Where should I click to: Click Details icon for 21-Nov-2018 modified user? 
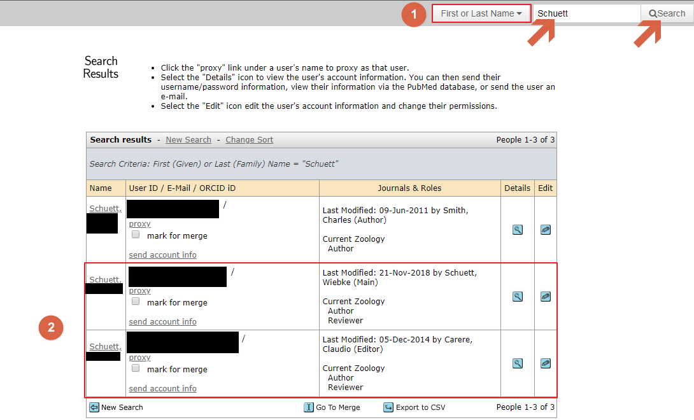[x=517, y=297]
